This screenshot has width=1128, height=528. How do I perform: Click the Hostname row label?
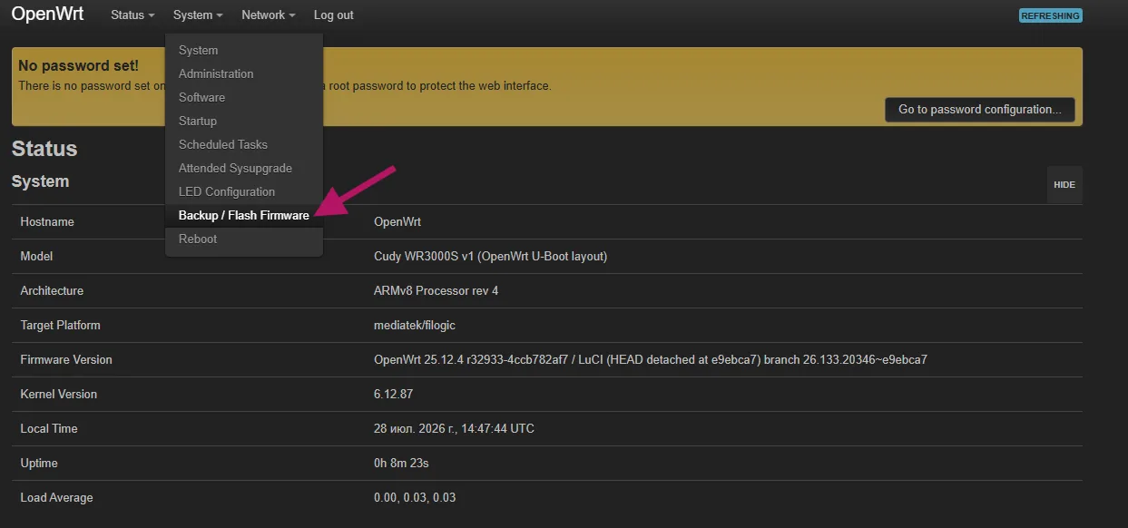point(47,222)
